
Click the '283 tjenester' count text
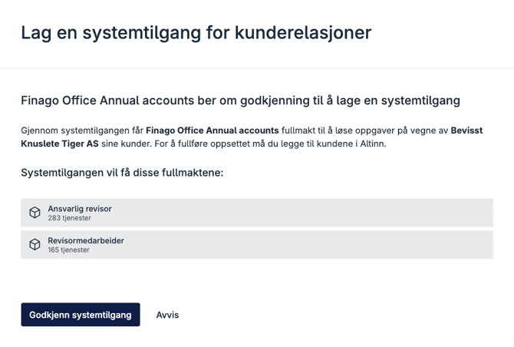[69, 218]
